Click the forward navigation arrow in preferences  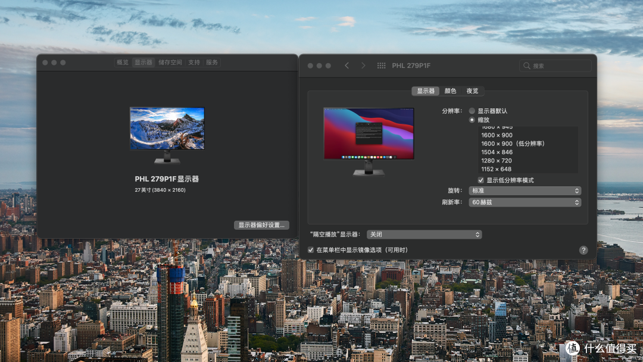pyautogui.click(x=363, y=65)
